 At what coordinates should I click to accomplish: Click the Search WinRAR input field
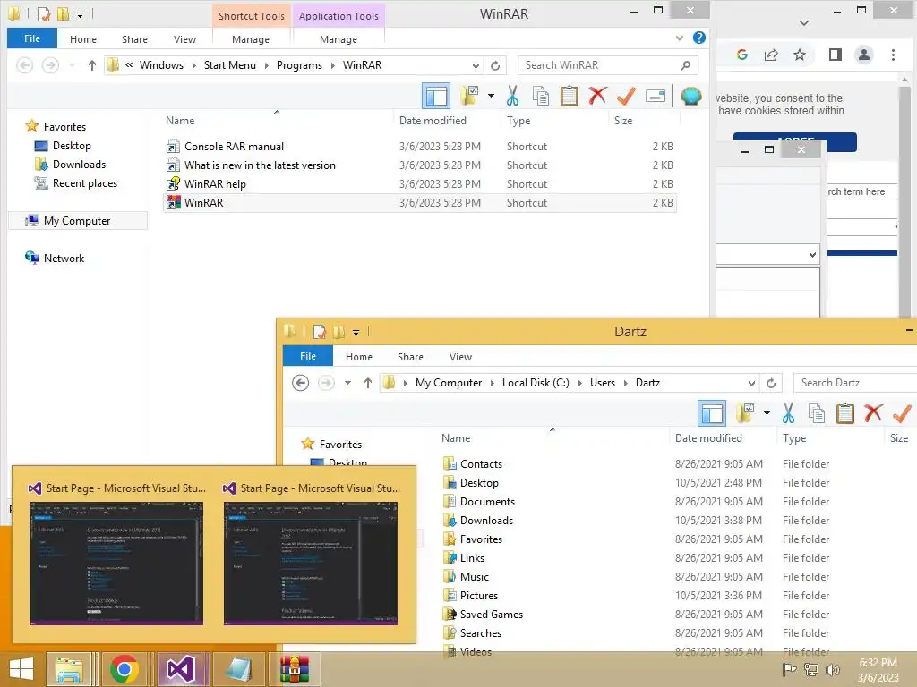tap(600, 65)
